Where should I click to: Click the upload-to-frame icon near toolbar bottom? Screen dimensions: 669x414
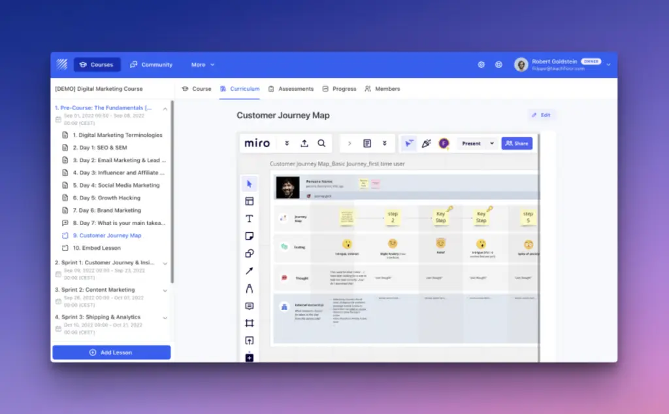(249, 340)
